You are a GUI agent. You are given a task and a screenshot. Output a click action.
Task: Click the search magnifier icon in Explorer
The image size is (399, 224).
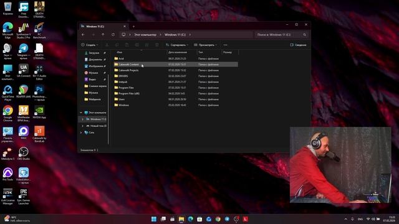tap(305, 35)
